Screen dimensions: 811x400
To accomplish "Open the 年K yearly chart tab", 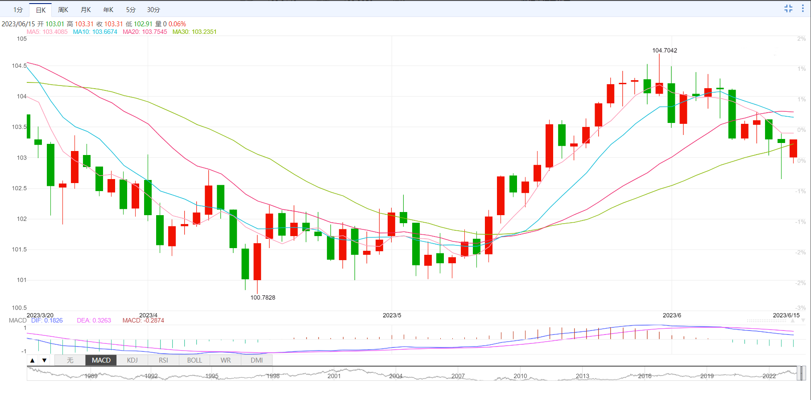I will tap(108, 10).
